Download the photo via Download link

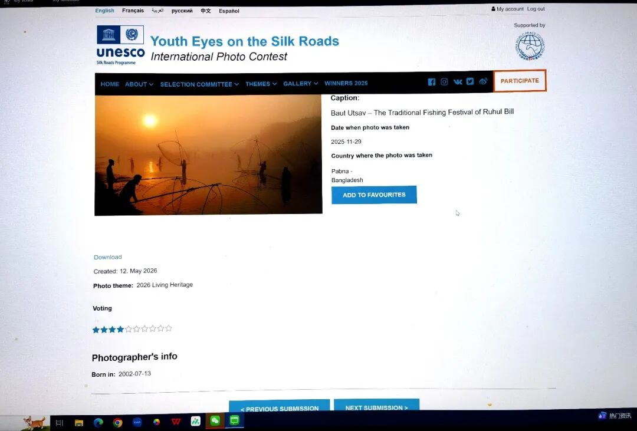(108, 257)
